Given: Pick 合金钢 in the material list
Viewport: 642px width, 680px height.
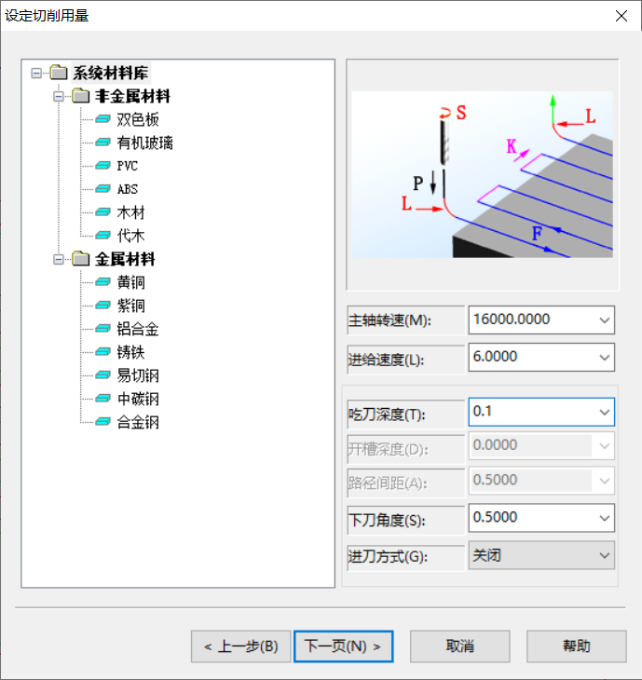Looking at the screenshot, I should [138, 422].
